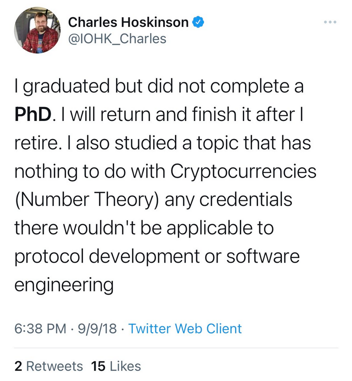This screenshot has width=352, height=381.
Task: Open the @IOHK_Charles handle link
Action: coord(117,39)
